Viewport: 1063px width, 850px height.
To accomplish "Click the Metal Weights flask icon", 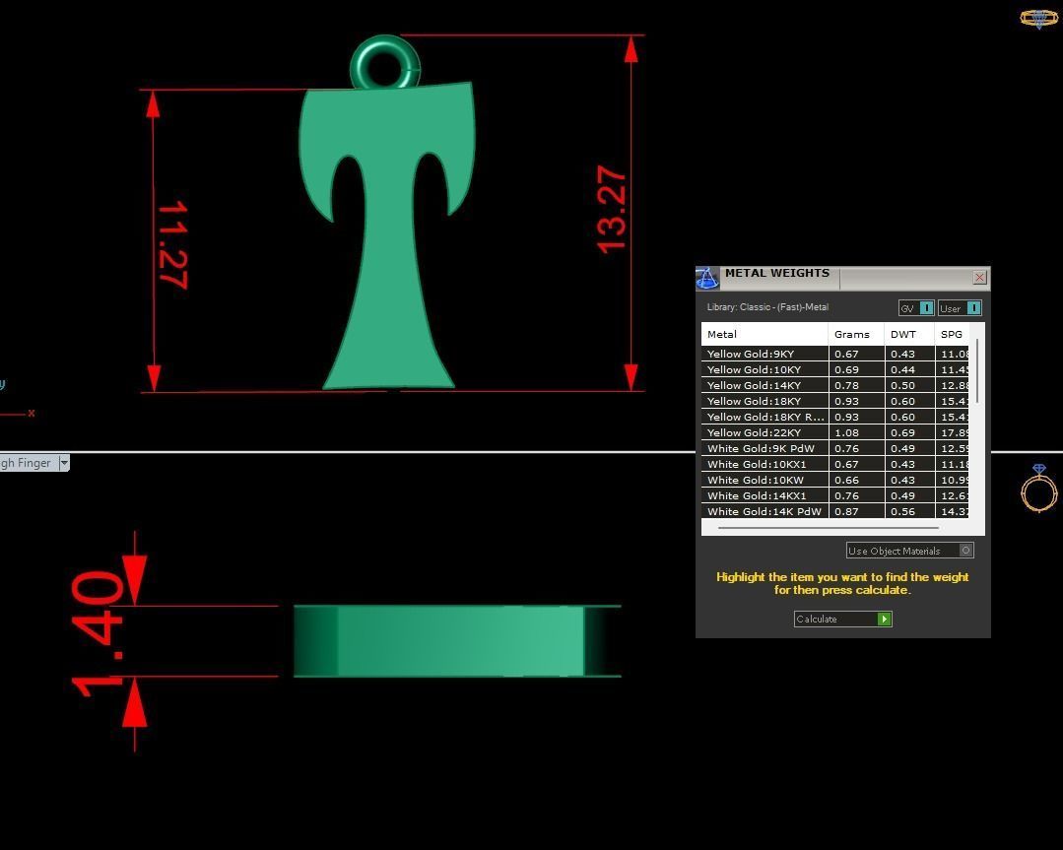I will point(707,278).
